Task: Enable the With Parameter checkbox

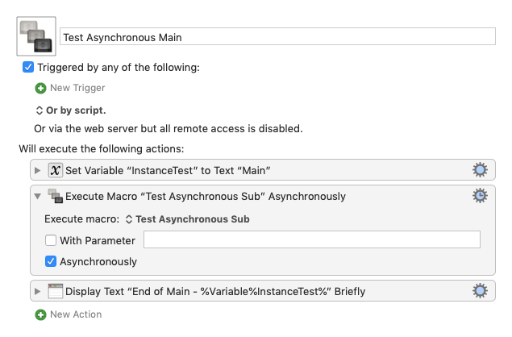Action: [51, 240]
